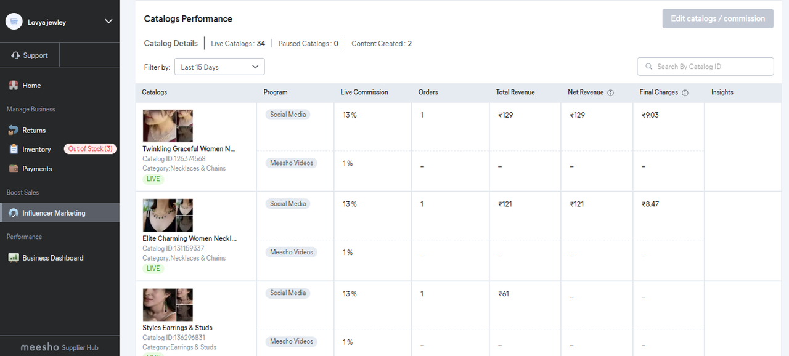Image resolution: width=789 pixels, height=356 pixels.
Task: Click the info icon beside Net Revenue
Action: click(x=610, y=92)
